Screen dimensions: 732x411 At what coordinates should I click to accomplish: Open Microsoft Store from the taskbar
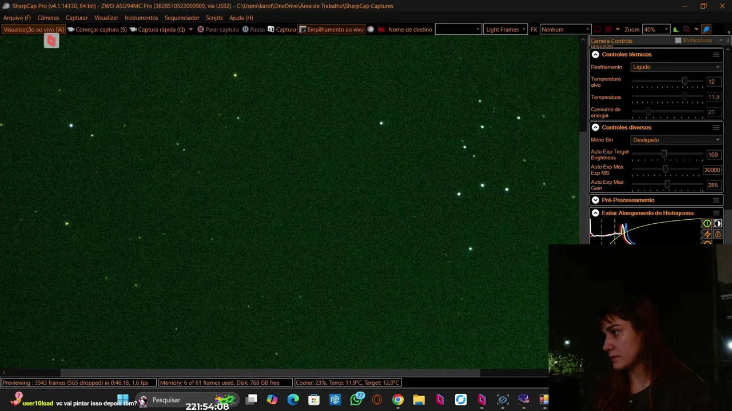(x=314, y=400)
